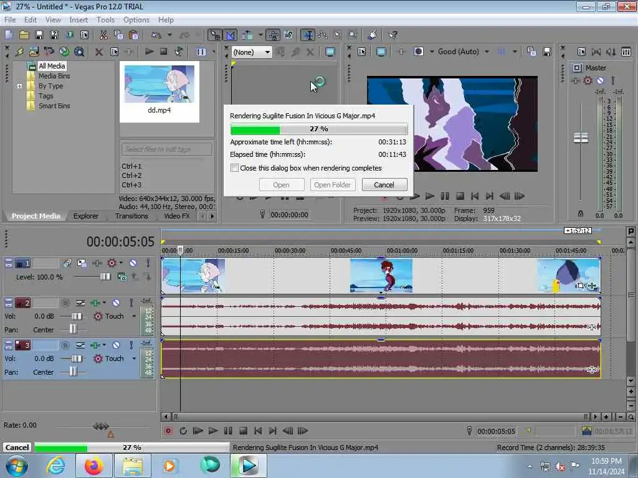Switch to the Video FX tab

tap(176, 216)
